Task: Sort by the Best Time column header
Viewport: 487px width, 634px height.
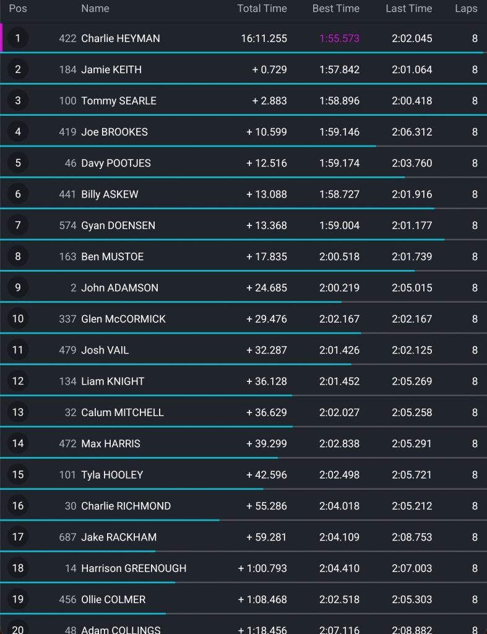Action: [336, 9]
